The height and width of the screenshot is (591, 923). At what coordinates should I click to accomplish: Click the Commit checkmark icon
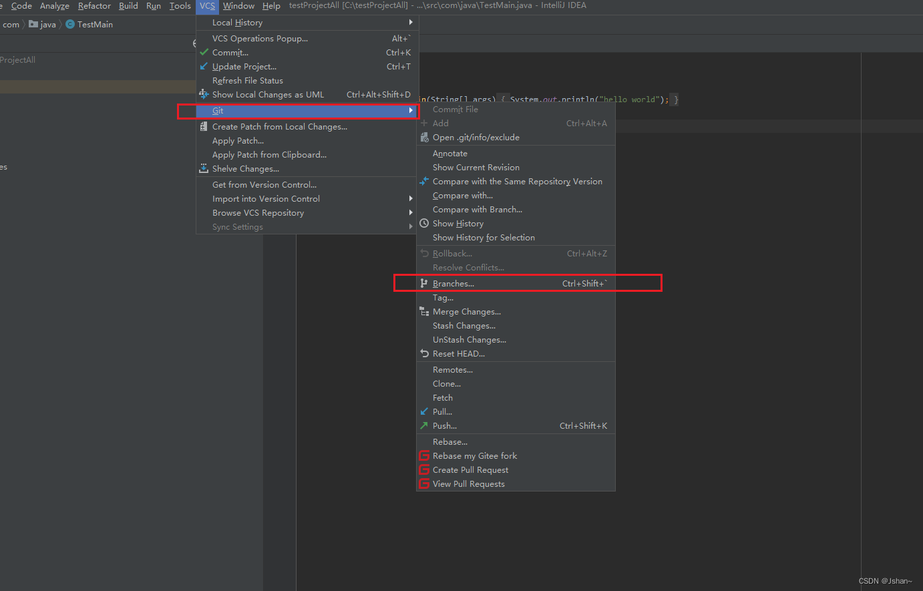coord(204,52)
